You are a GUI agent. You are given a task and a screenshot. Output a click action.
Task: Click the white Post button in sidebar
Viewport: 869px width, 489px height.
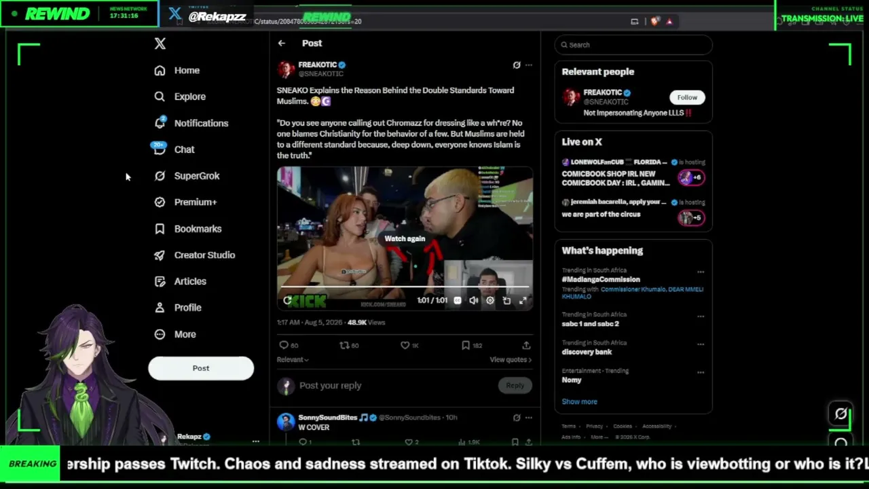(201, 368)
